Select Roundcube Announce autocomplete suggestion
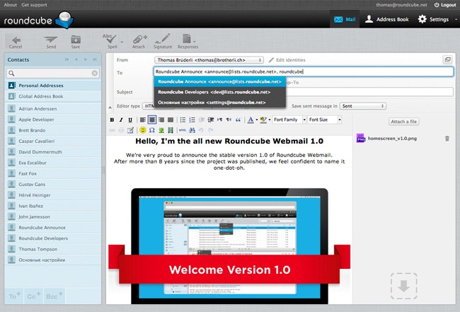 click(219, 81)
